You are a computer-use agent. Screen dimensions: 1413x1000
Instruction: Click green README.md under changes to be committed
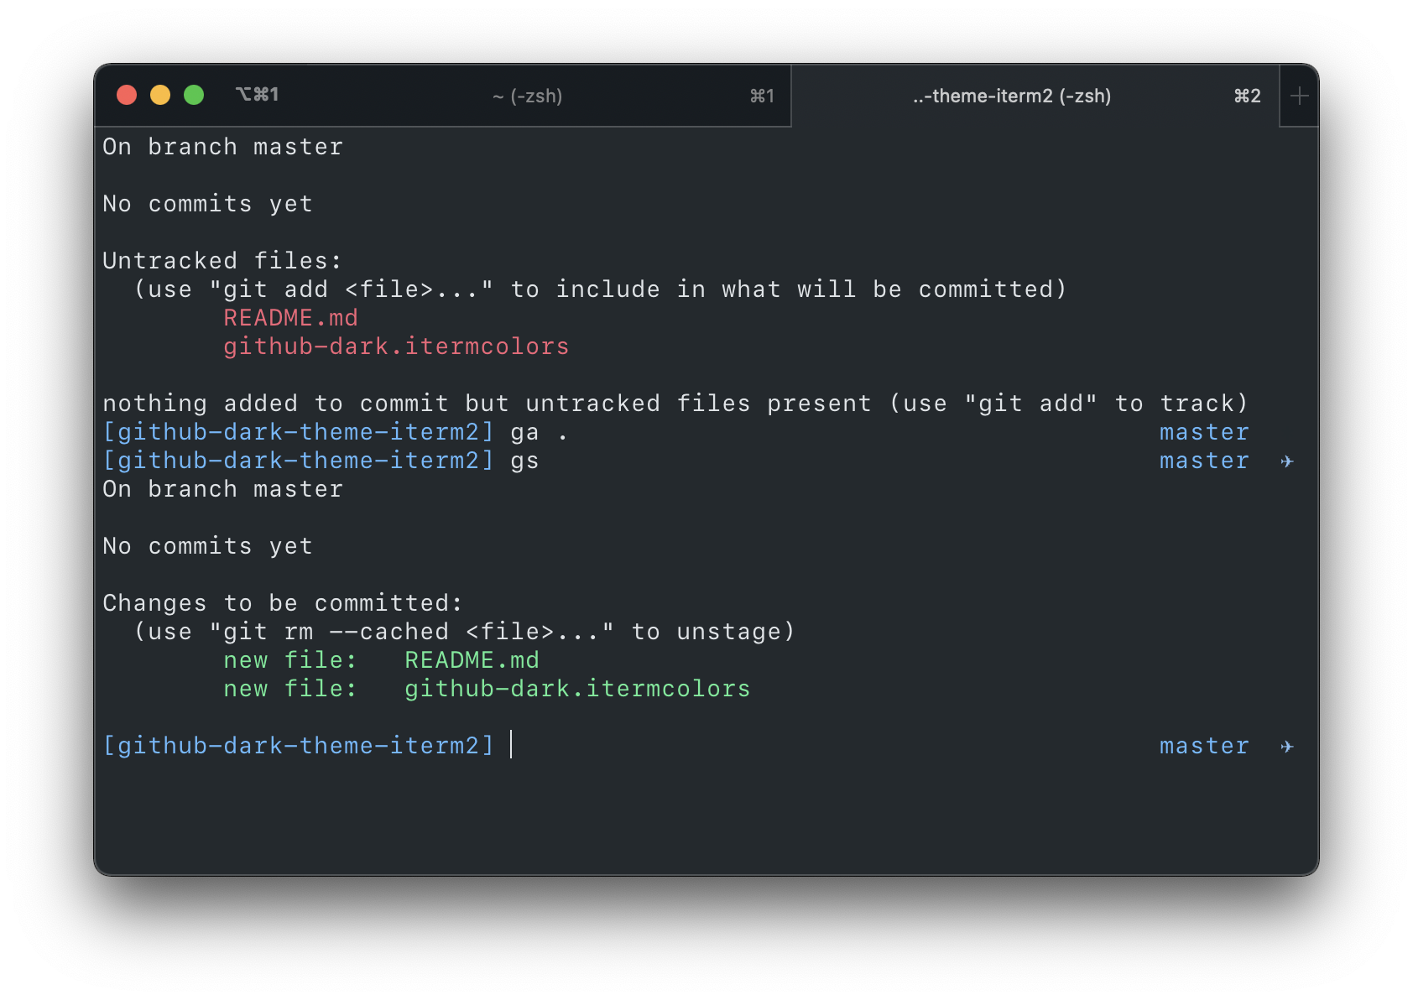472,660
